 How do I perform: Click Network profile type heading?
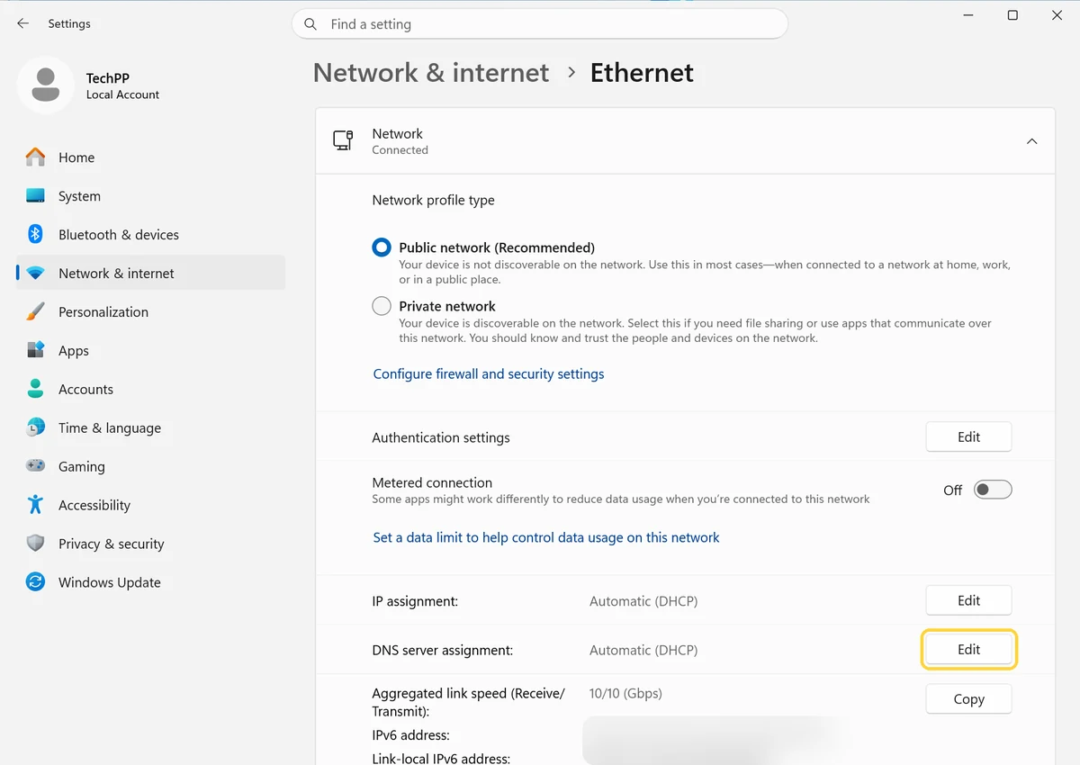click(433, 200)
